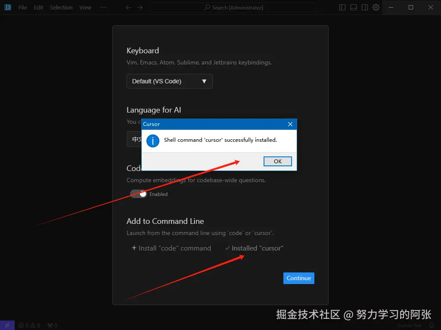Open the Edit menu
441x330 pixels.
[x=38, y=8]
